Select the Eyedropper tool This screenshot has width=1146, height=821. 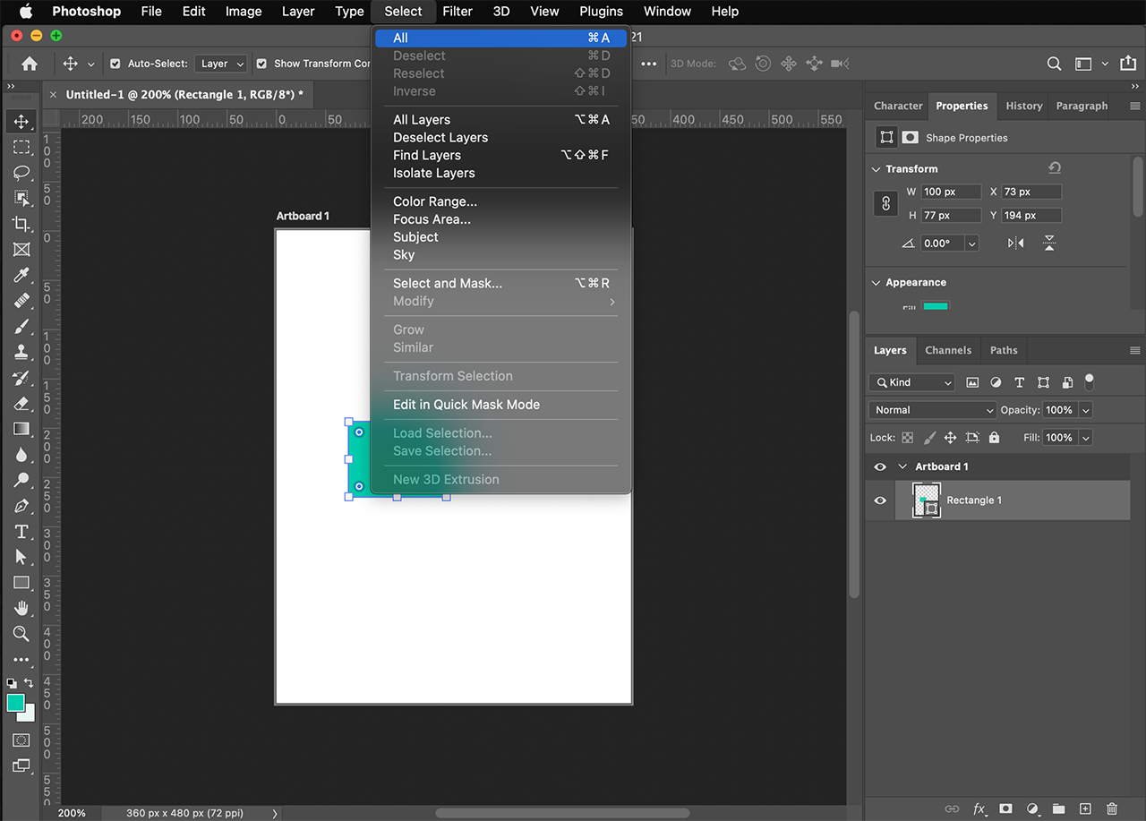[21, 275]
